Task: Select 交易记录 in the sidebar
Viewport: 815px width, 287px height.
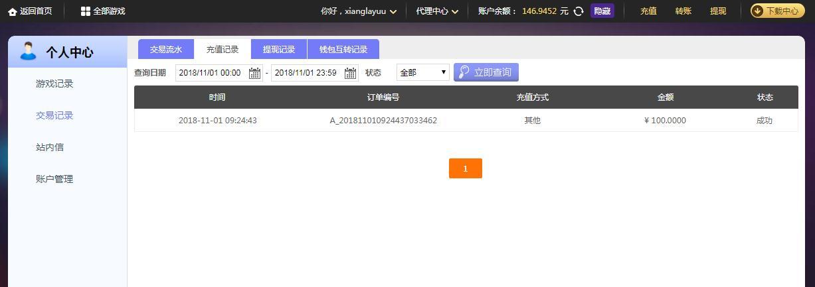Action: pyautogui.click(x=54, y=115)
